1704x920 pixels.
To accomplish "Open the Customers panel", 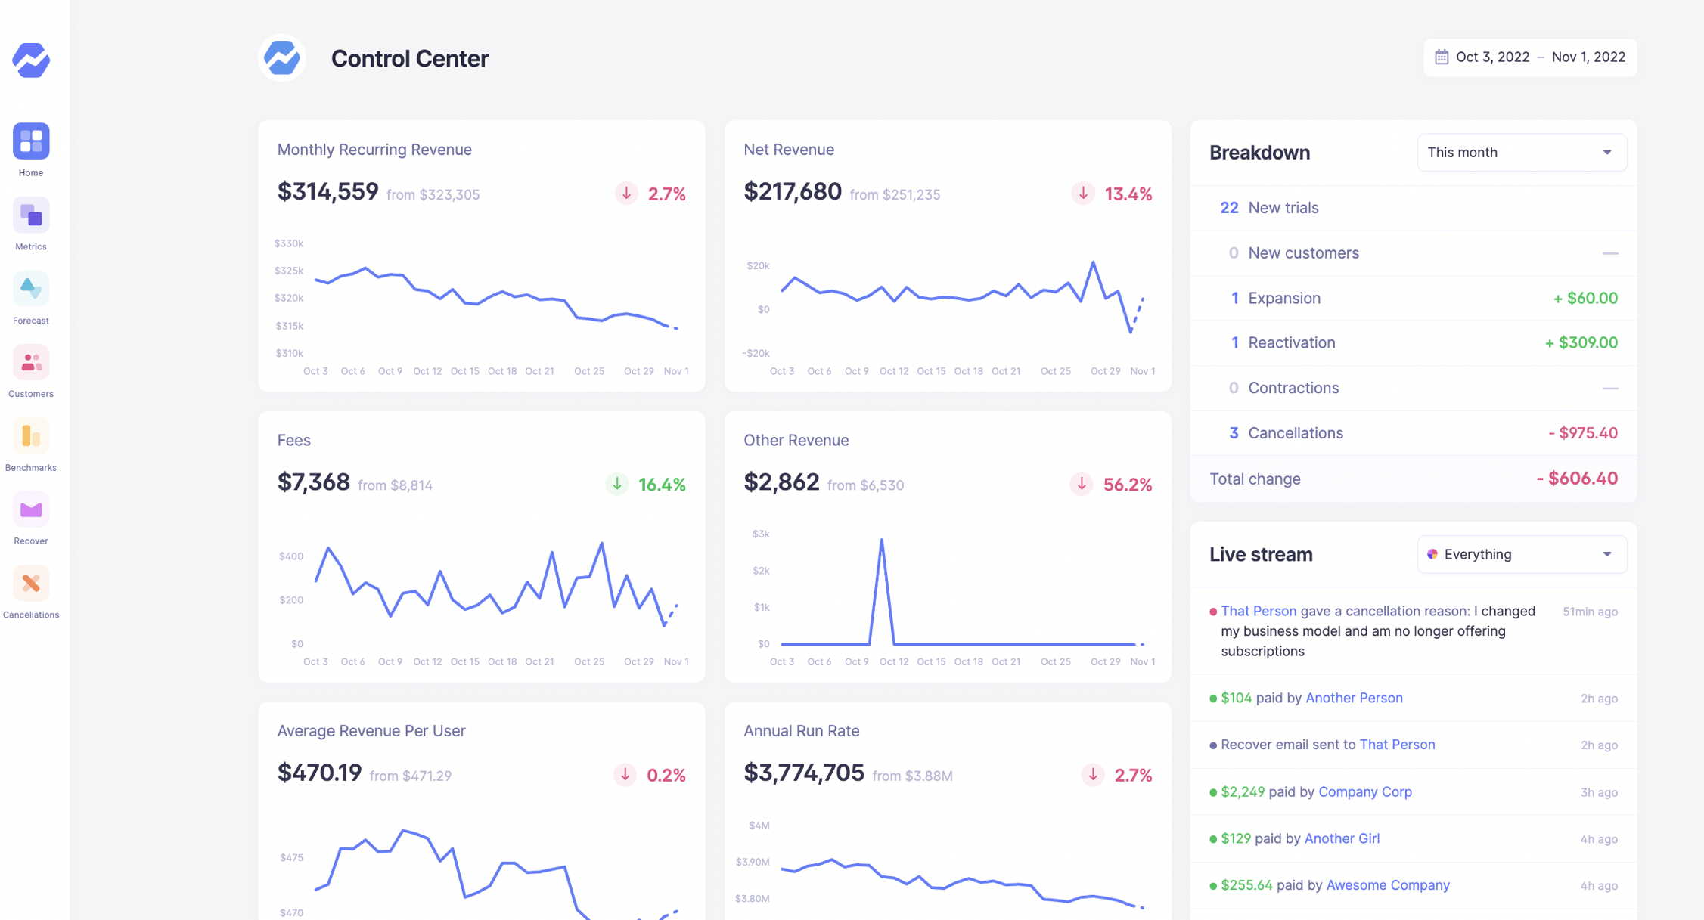I will (x=30, y=361).
